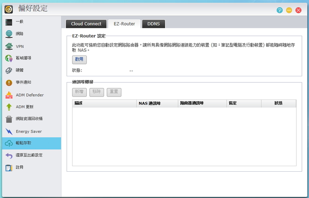Open the 硬體 hardware icon

[x=9, y=70]
